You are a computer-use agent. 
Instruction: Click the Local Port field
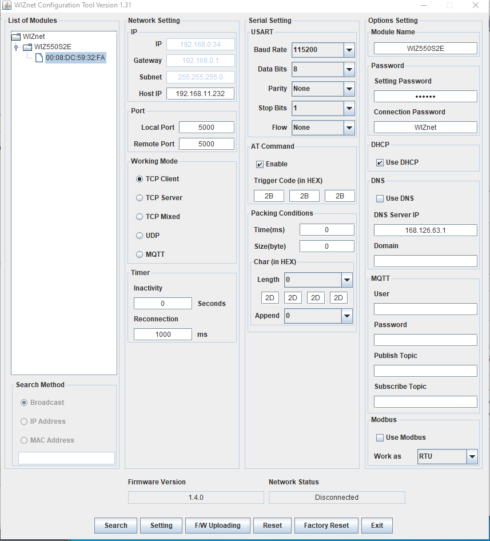point(206,128)
